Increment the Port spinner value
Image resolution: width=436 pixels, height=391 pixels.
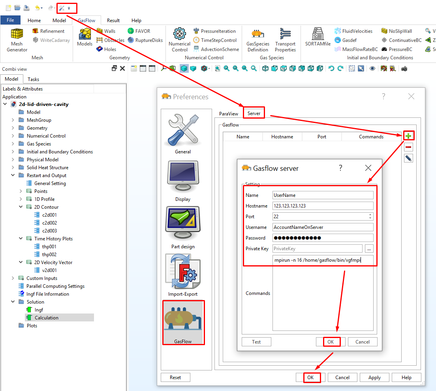[370, 215]
